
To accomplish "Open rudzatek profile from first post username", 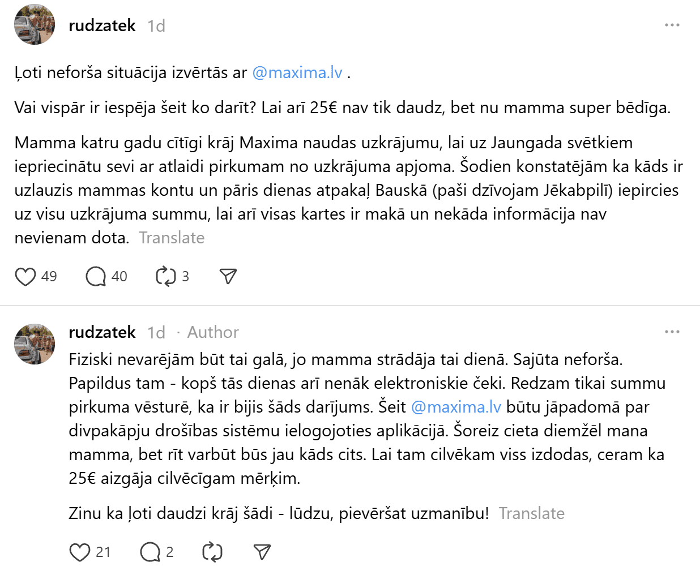I will 102,25.
